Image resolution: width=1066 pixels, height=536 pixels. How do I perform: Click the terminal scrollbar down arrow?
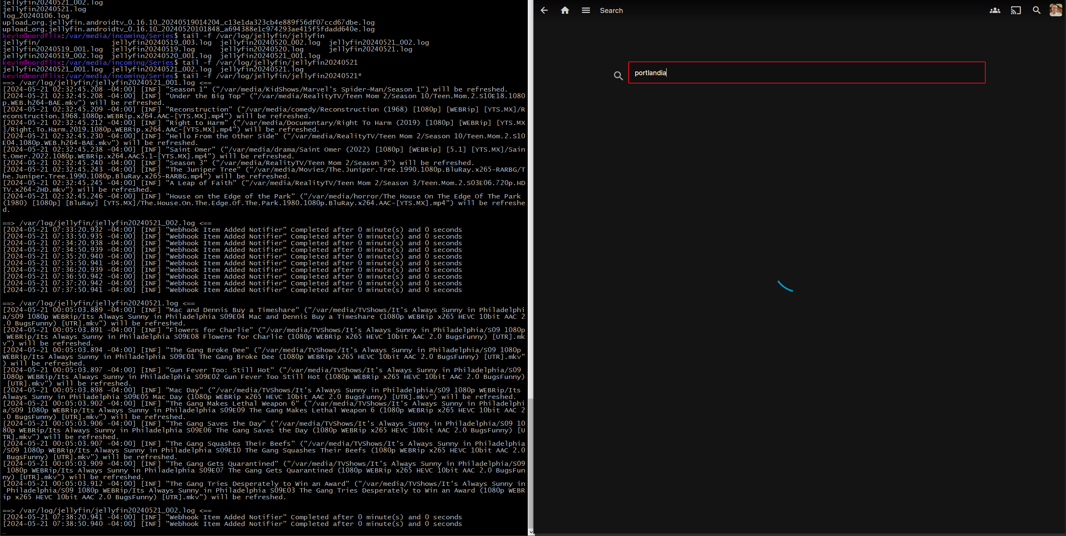(531, 532)
